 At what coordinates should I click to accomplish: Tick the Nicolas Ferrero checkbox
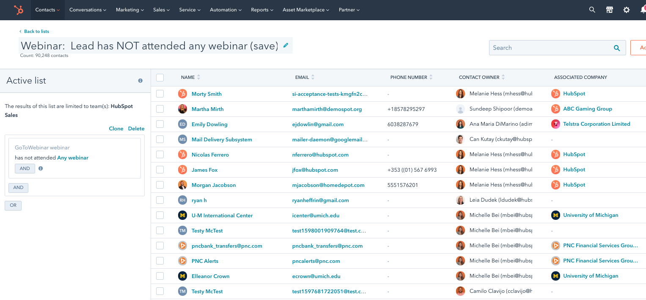(x=160, y=154)
